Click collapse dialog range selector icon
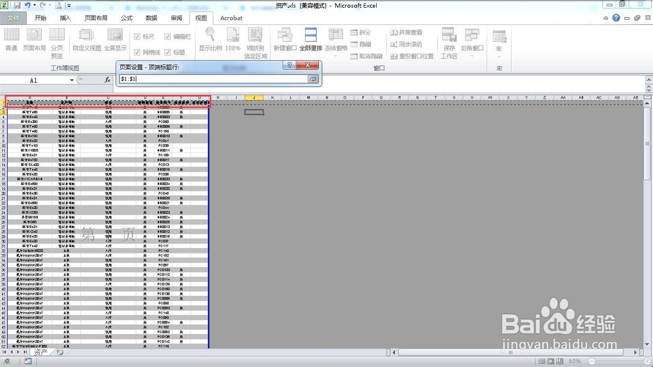653x367 pixels. (x=313, y=79)
